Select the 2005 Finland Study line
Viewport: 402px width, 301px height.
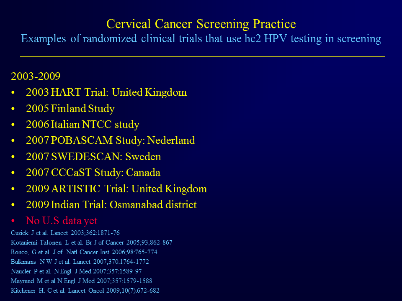70,109
